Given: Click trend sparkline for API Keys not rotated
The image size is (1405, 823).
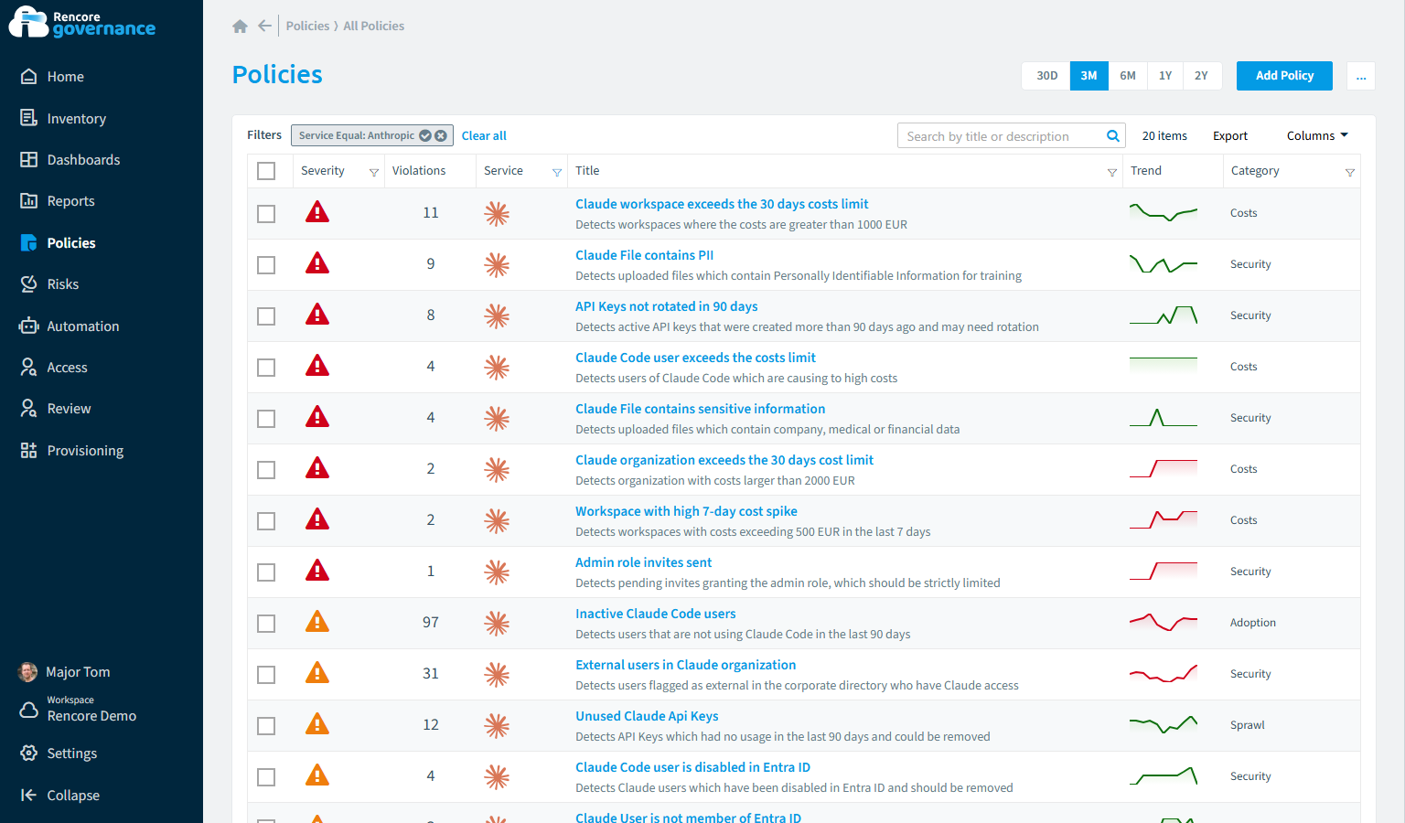Looking at the screenshot, I should (1164, 315).
